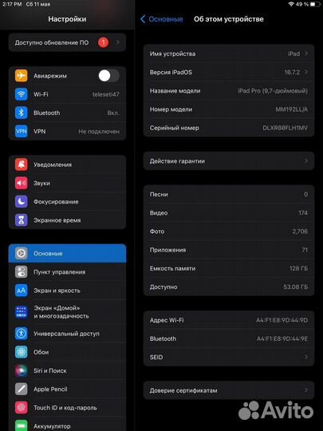This screenshot has height=431, width=323.
Task: Tap the Wi-Fi settings icon
Action: 22,94
